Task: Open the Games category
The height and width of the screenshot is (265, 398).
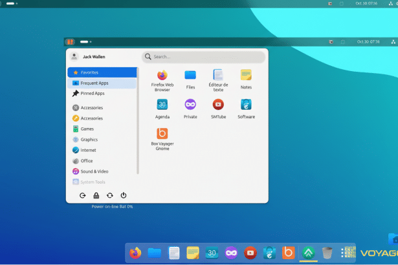Action: coord(102,129)
